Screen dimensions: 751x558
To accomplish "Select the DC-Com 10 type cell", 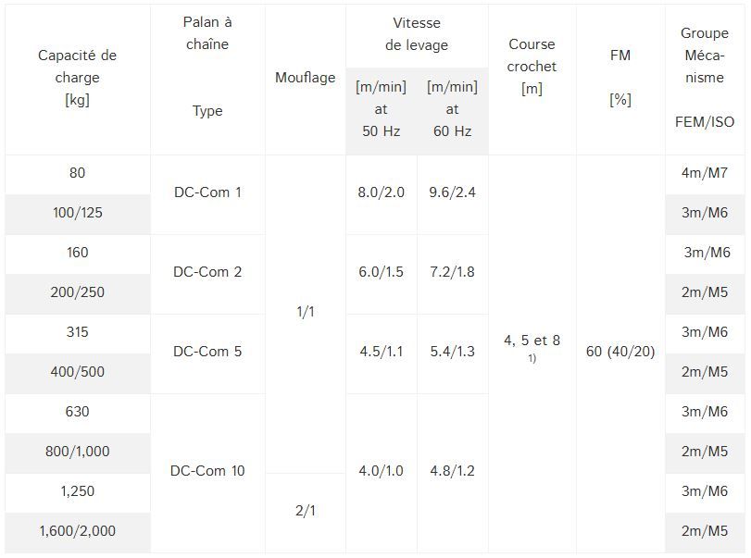I will point(207,471).
